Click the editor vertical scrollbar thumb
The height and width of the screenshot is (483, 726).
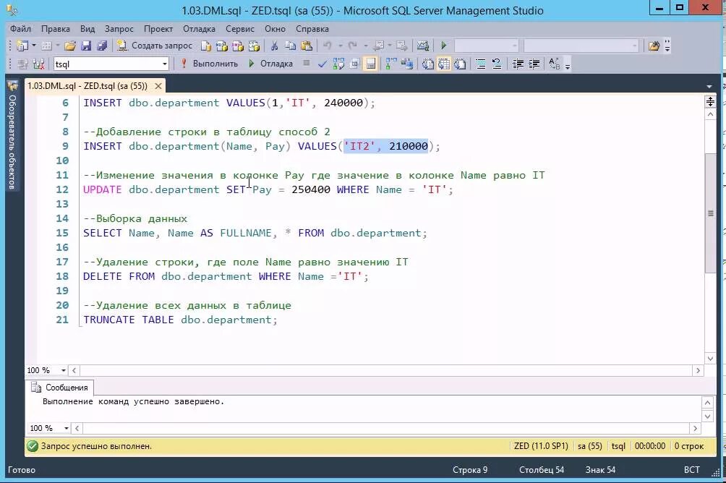coord(710,213)
